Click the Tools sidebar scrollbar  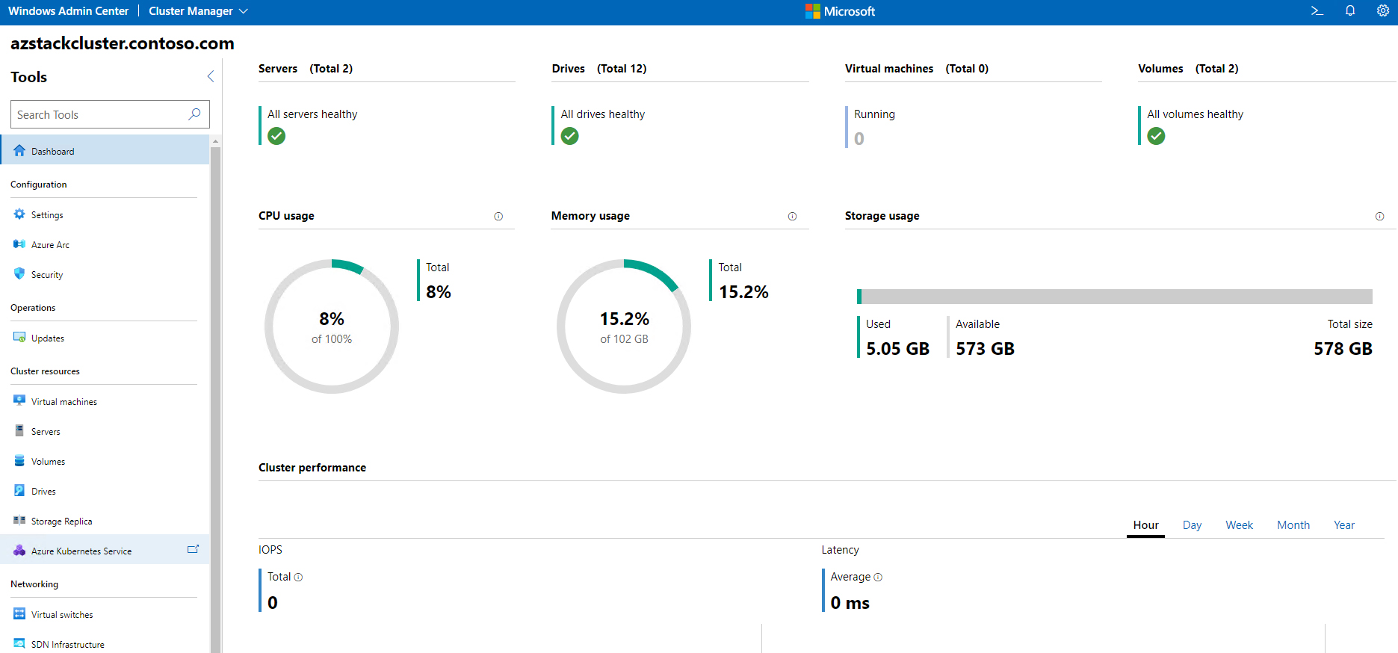point(215,399)
